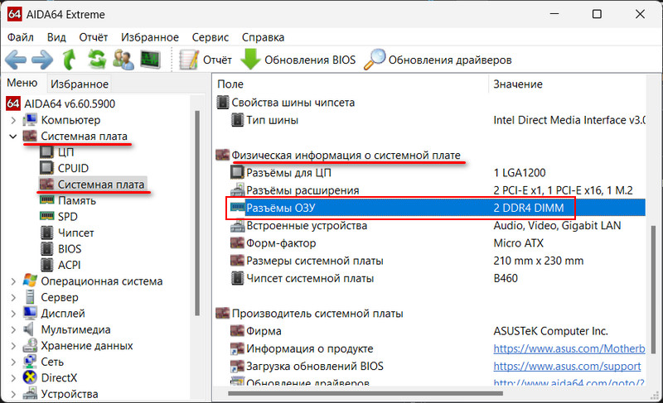Expand the Сервер tree node
663x403 pixels.
(x=13, y=298)
